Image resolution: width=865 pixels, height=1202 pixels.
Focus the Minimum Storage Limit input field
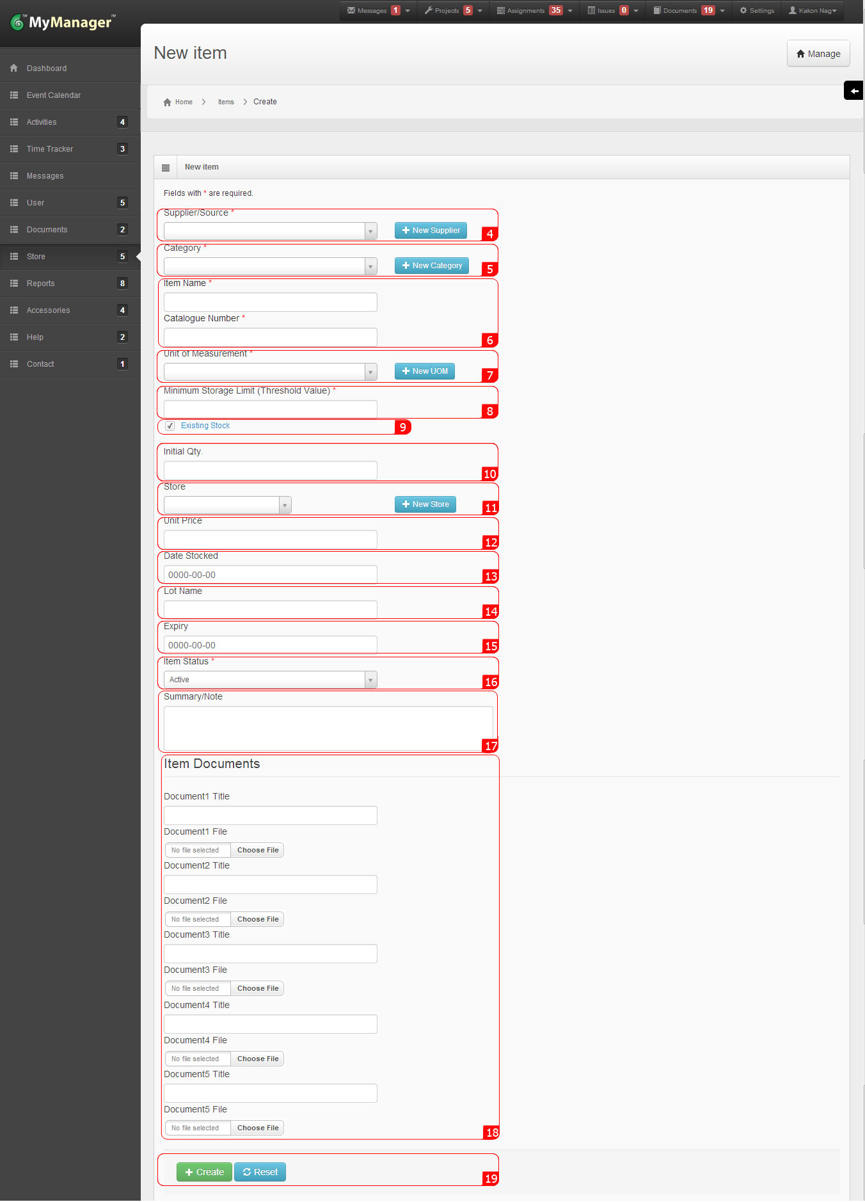tap(271, 410)
